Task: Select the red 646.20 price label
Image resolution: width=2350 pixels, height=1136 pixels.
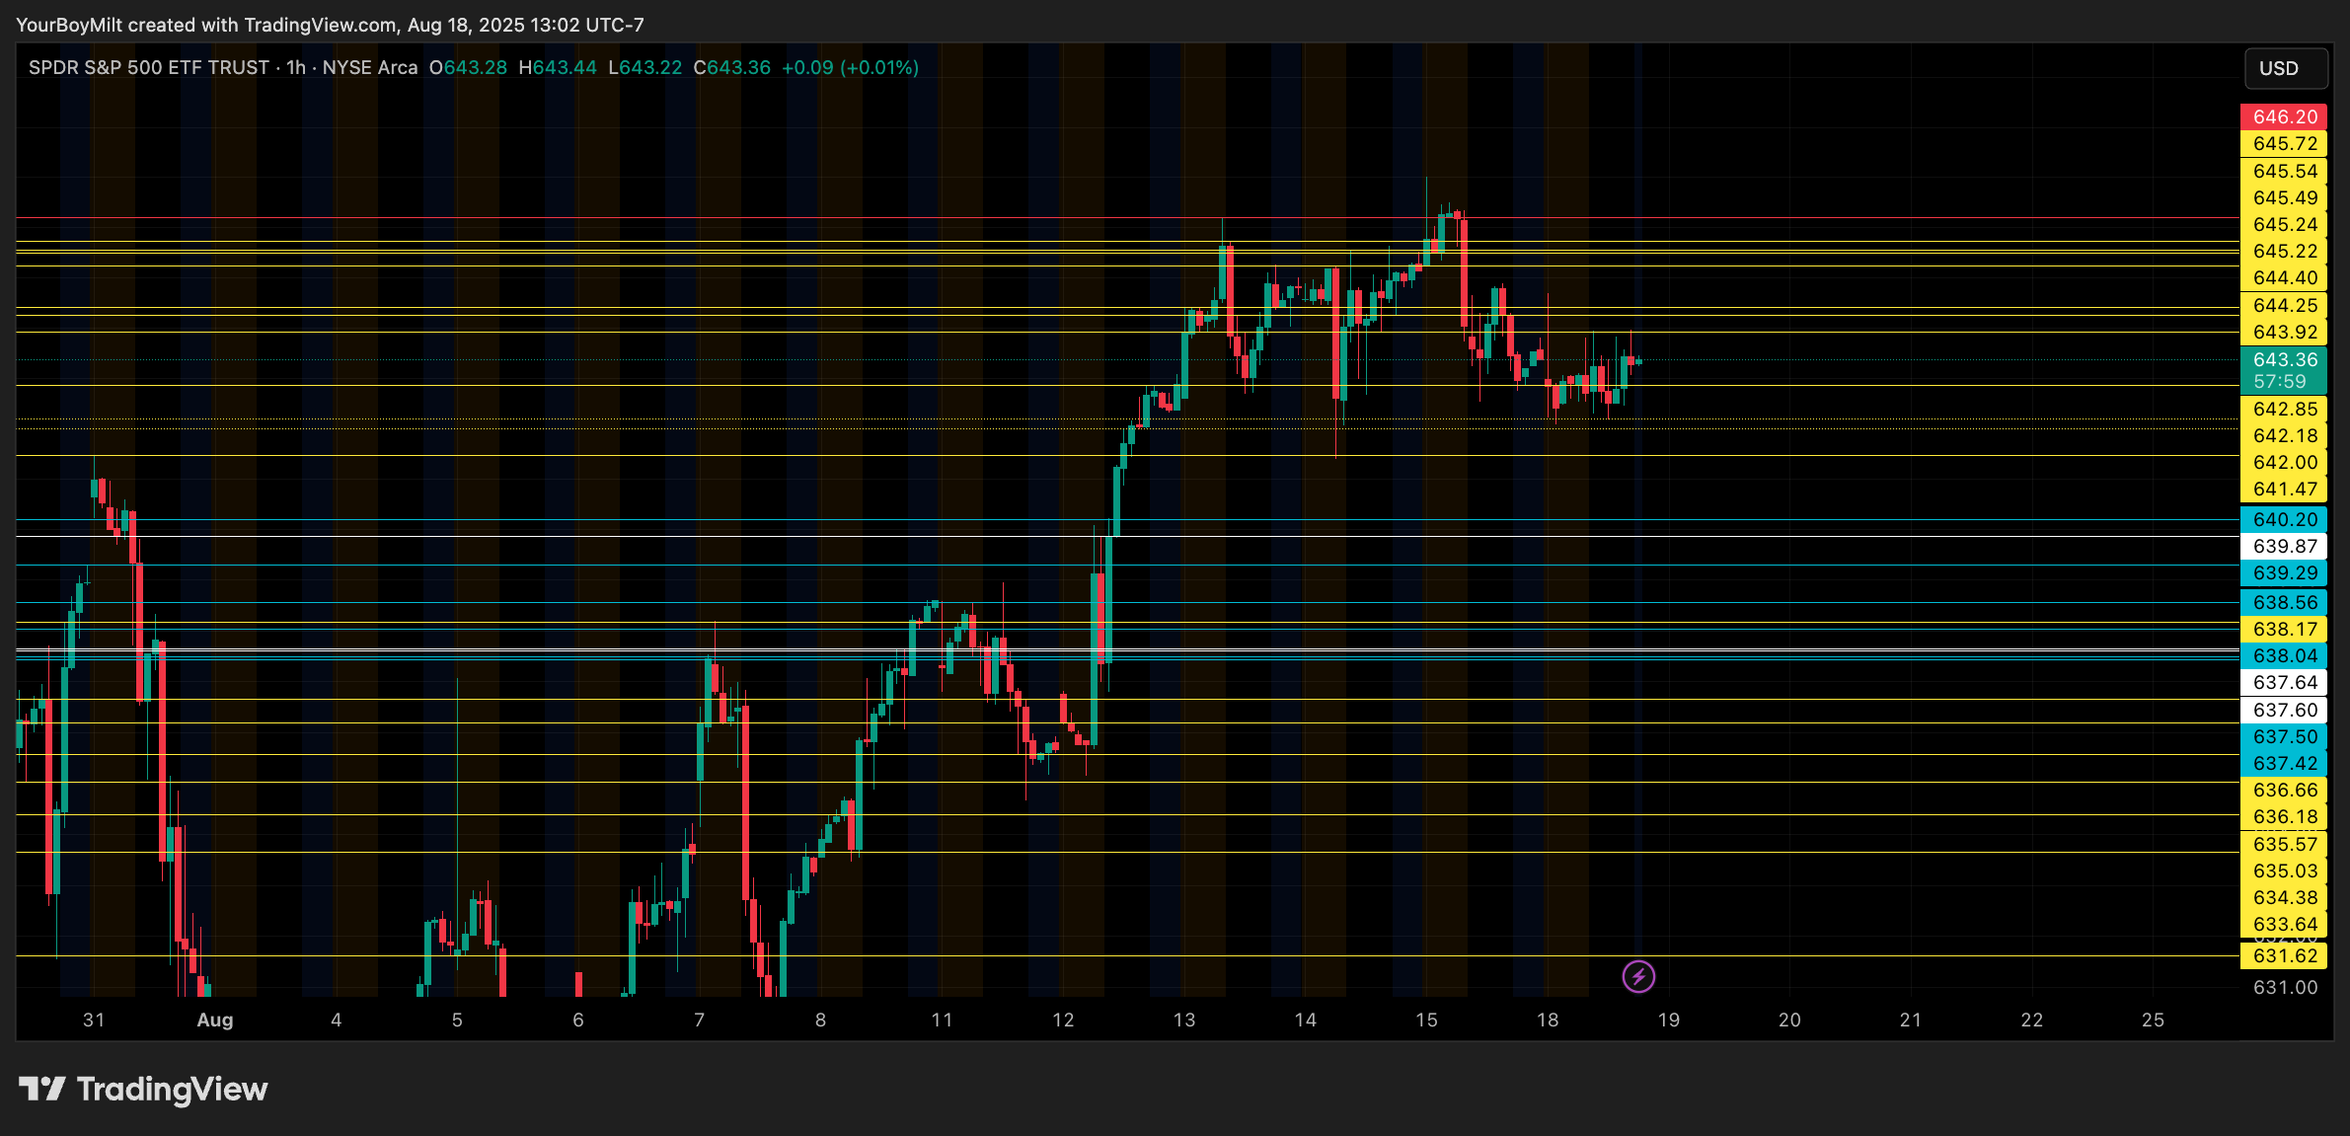Action: tap(2284, 116)
